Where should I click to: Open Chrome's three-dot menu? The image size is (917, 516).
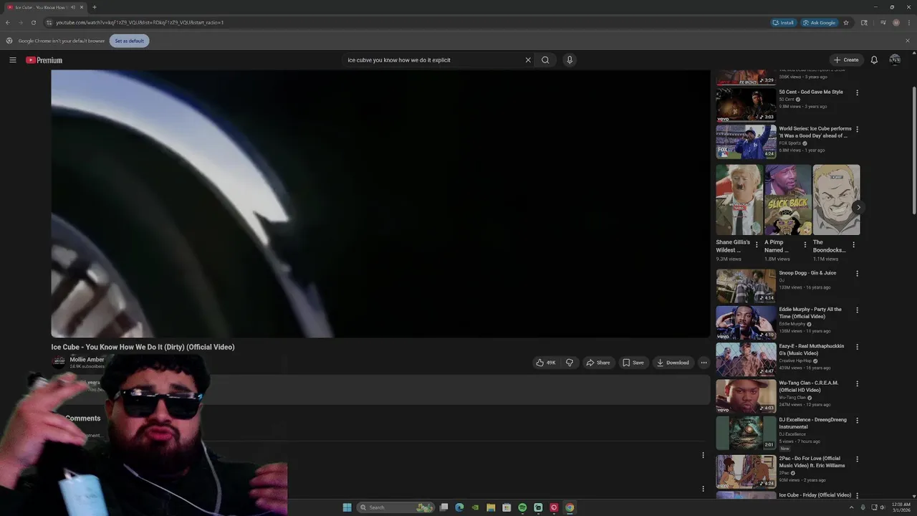908,22
